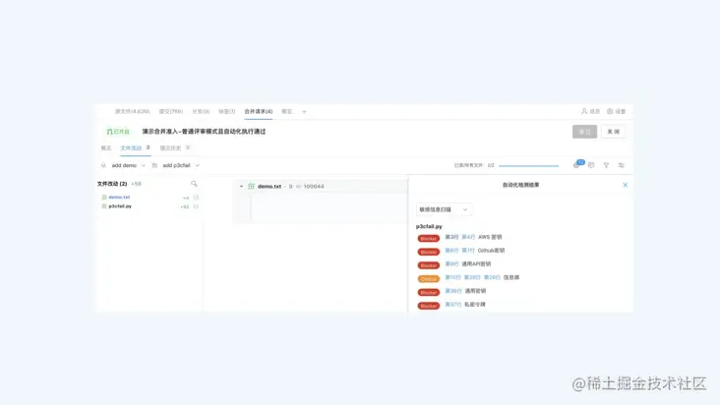The image size is (720, 405).
Task: Click the Blocker badge for AWS密钥
Action: [429, 239]
